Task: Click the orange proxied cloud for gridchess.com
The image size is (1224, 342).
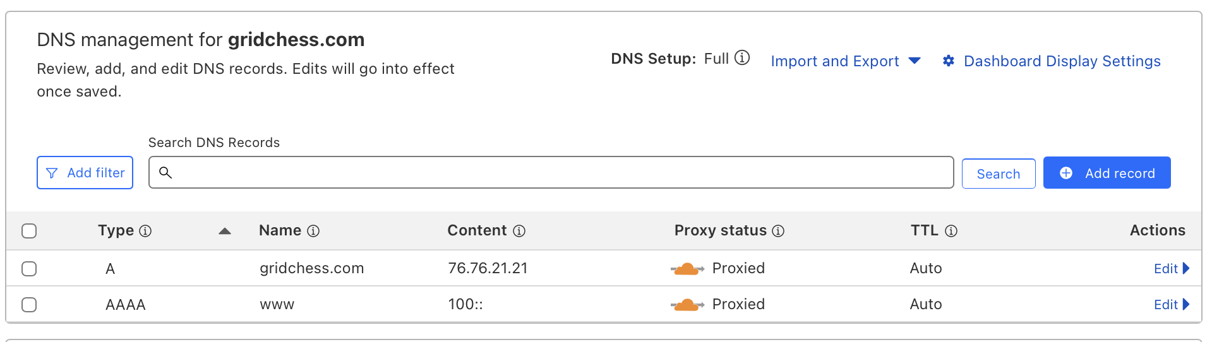Action: tap(687, 269)
